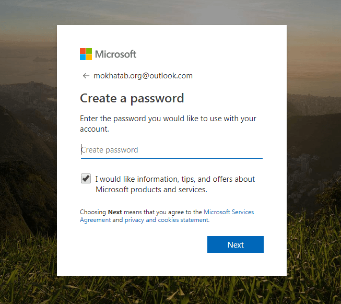Click the red square of Microsoft logo

(83, 51)
